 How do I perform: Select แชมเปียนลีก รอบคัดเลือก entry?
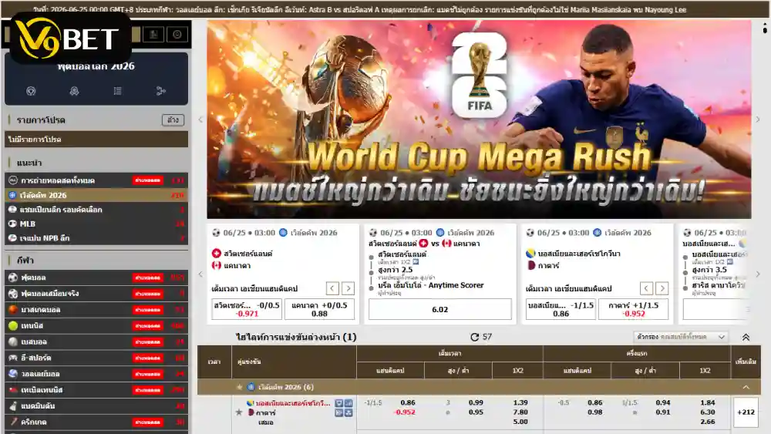pos(96,210)
